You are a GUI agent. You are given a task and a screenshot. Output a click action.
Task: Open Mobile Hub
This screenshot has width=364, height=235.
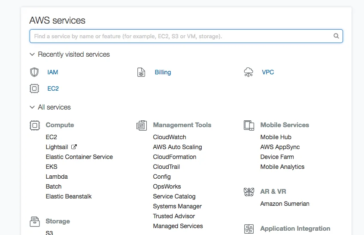coord(276,137)
